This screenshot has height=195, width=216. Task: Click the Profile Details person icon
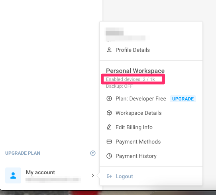(x=109, y=50)
